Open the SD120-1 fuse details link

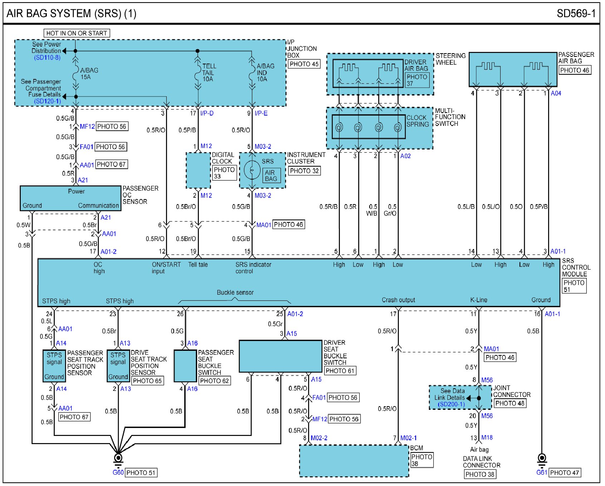pos(47,101)
